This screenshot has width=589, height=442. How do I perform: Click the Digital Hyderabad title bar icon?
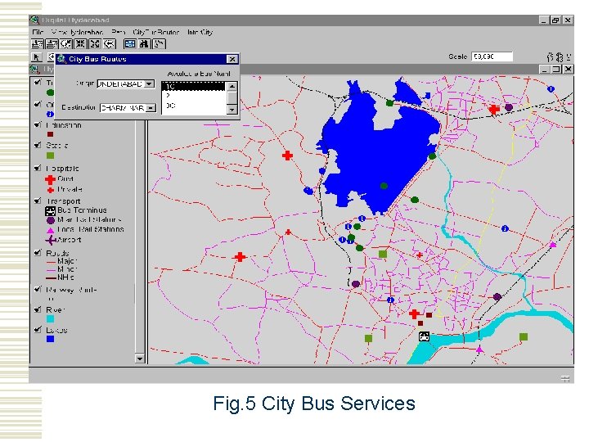(x=35, y=20)
